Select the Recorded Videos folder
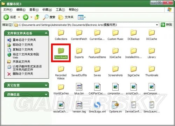175x126 pixels. coord(61,73)
